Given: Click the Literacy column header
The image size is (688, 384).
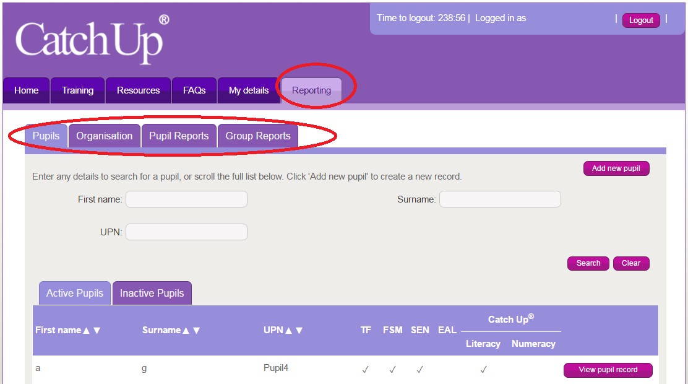Looking at the screenshot, I should click(483, 344).
